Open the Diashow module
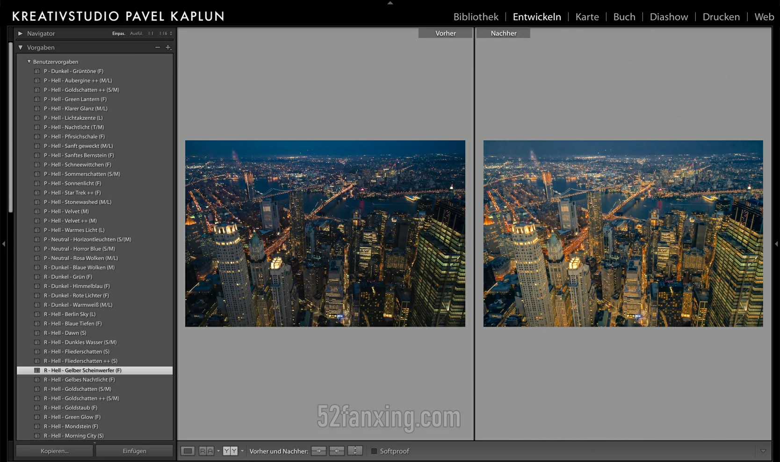The width and height of the screenshot is (780, 462). [x=669, y=17]
